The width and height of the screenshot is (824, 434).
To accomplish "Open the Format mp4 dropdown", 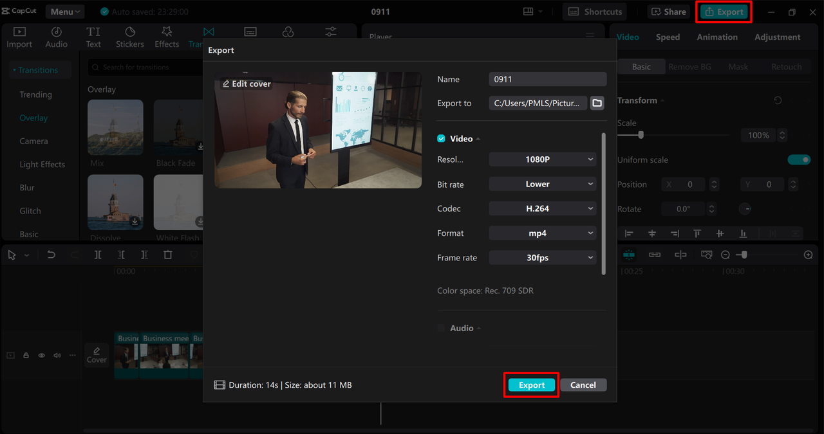I will pyautogui.click(x=543, y=233).
